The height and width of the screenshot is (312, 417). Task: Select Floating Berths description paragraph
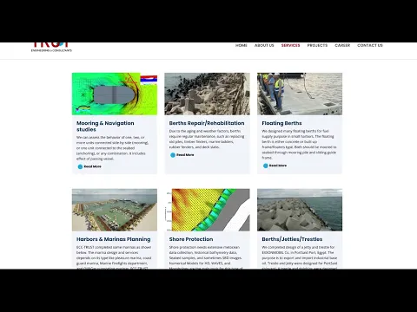pyautogui.click(x=299, y=144)
